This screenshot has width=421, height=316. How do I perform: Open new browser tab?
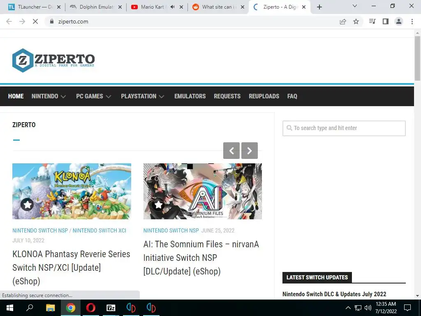[x=319, y=7]
